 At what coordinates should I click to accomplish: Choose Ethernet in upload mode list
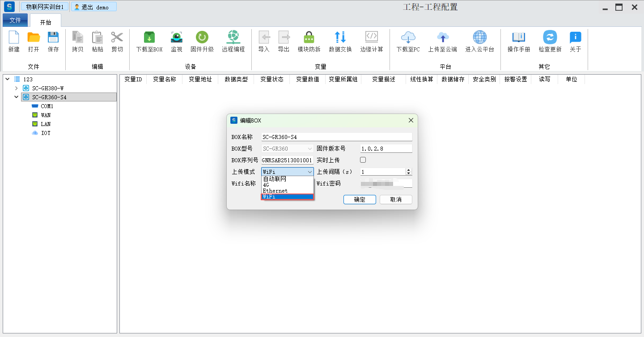tap(275, 191)
